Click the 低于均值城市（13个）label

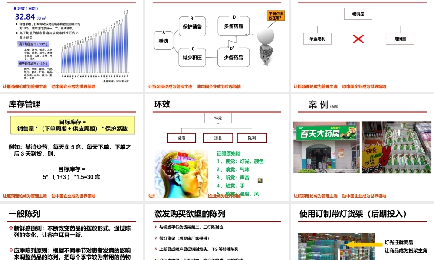[33, 64]
